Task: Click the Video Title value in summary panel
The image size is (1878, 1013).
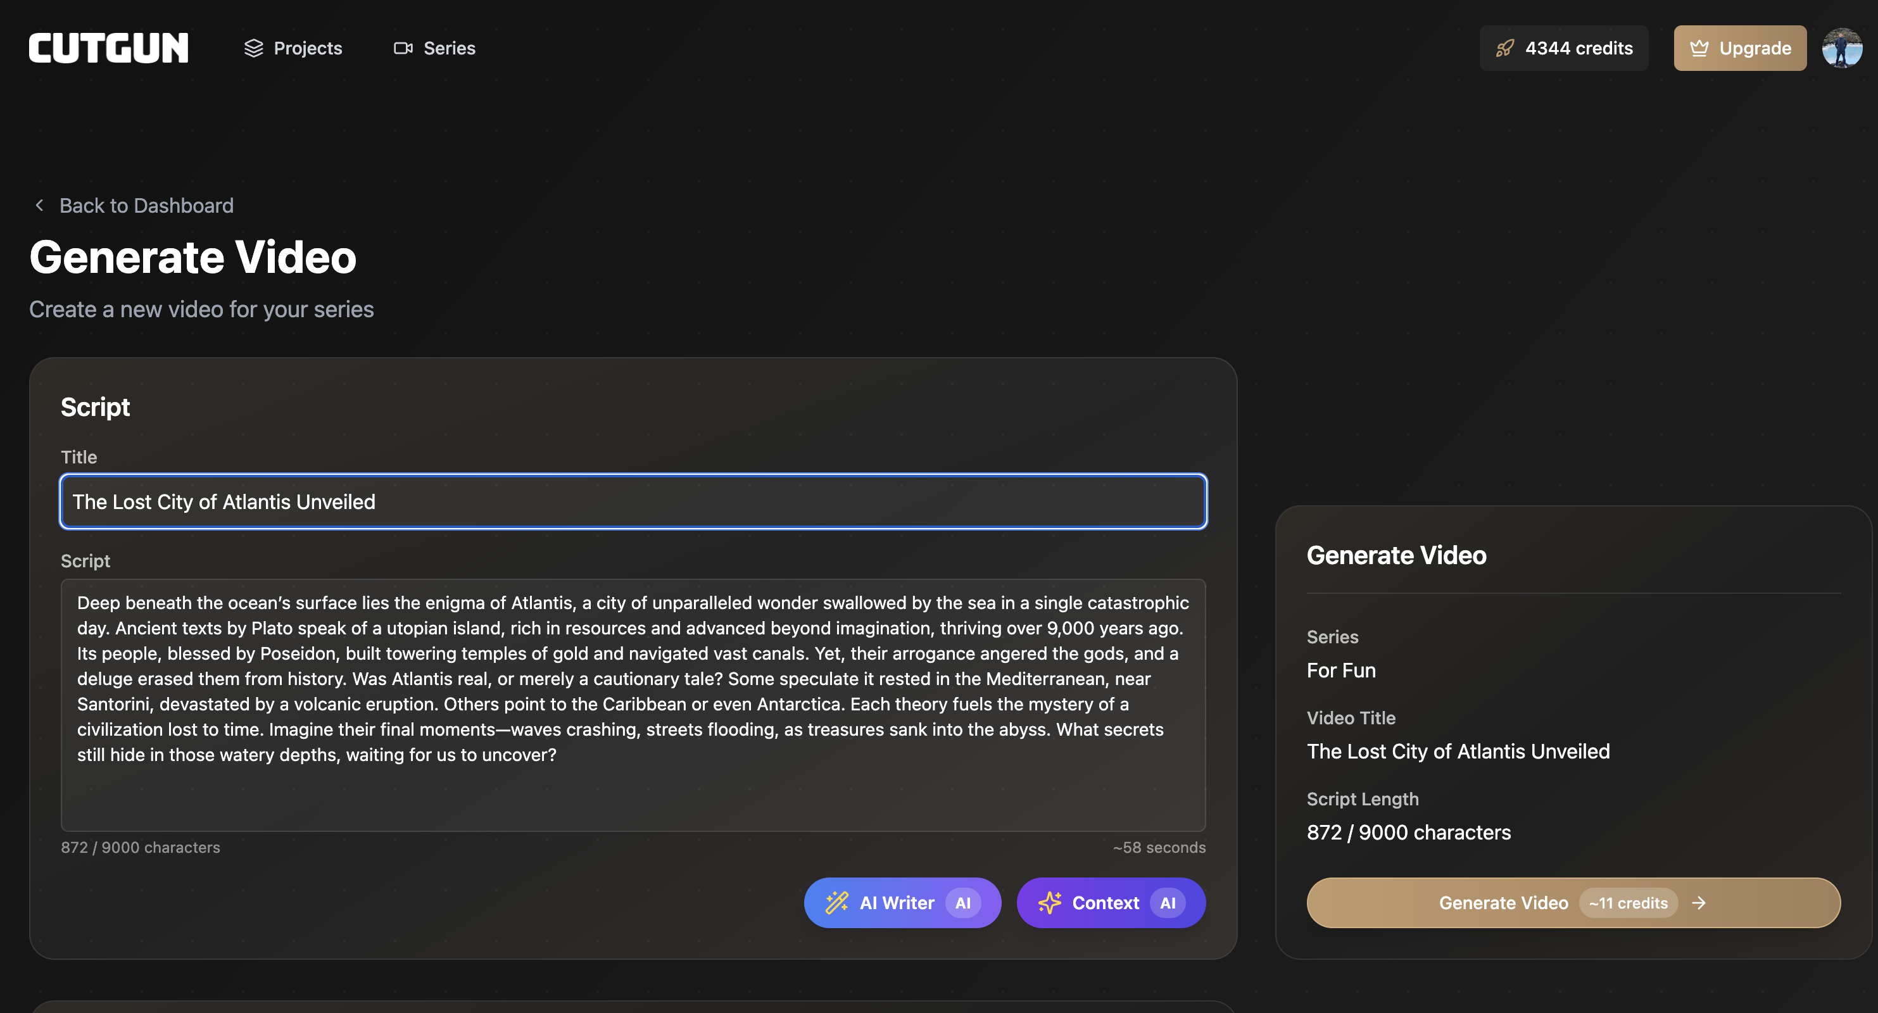Action: [x=1458, y=752]
